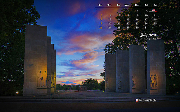180x112 pixels.
Task: Select date 14 in the calendar
Action: click(x=119, y=19)
